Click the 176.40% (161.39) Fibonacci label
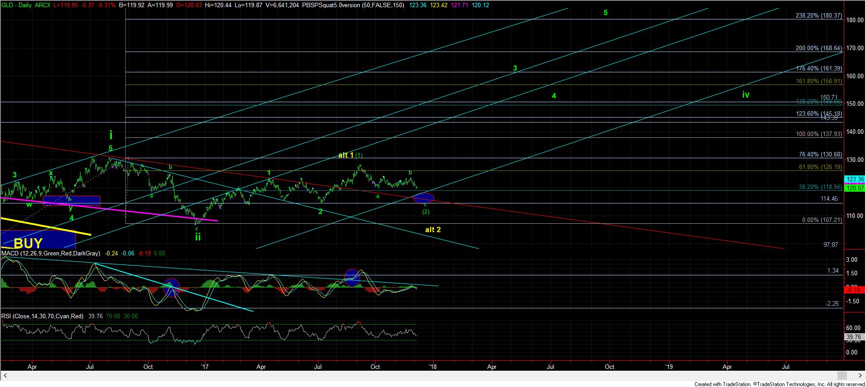 click(x=819, y=69)
